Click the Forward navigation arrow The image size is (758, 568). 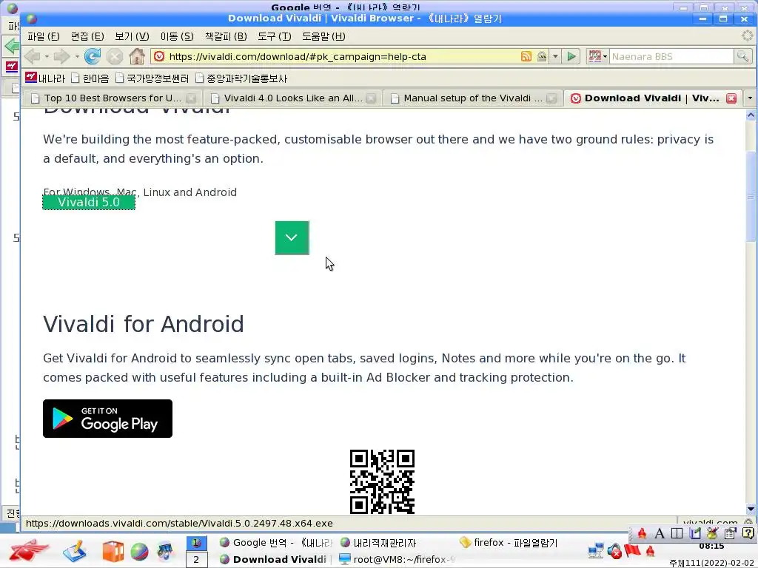pos(62,56)
